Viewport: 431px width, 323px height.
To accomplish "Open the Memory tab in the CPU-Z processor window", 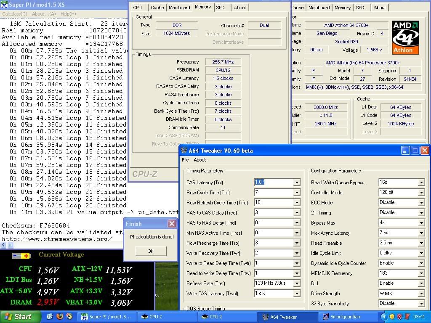I will tap(343, 8).
